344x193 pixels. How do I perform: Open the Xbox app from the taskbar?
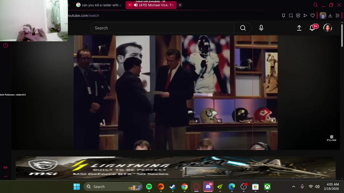click(267, 187)
